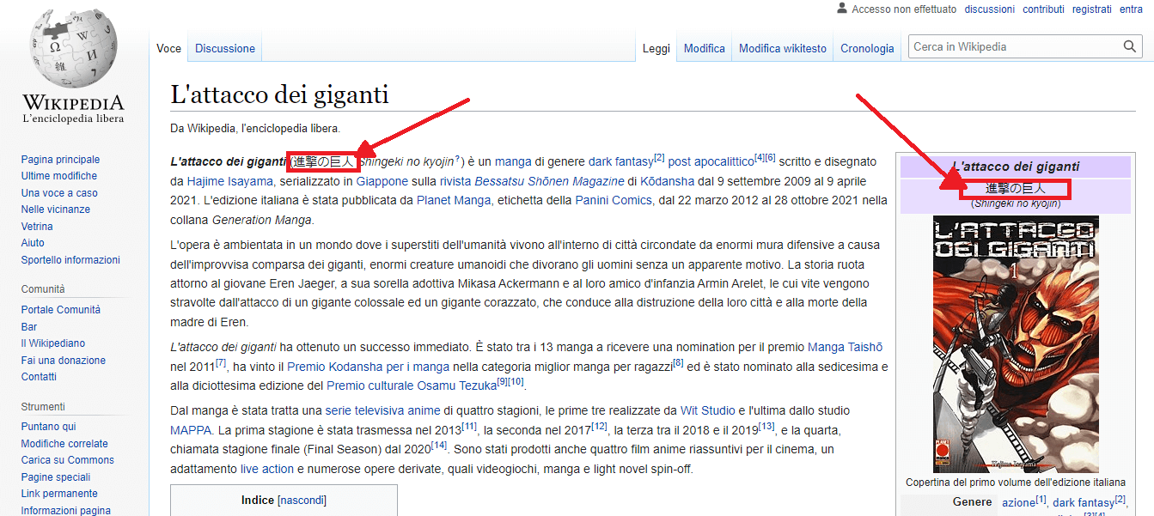Open Portale Comunità link

tap(61, 310)
